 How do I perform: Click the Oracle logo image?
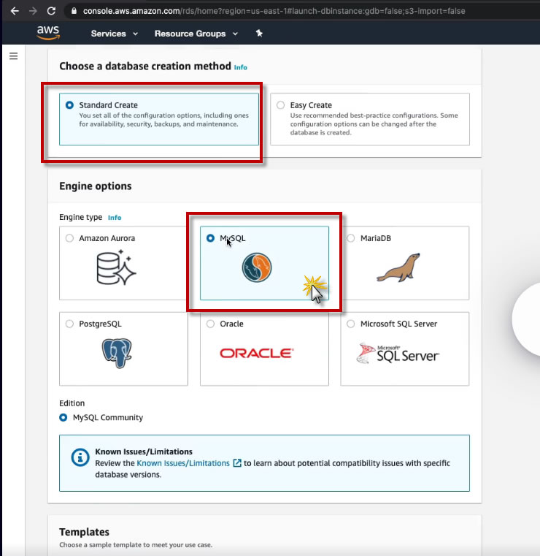click(257, 353)
